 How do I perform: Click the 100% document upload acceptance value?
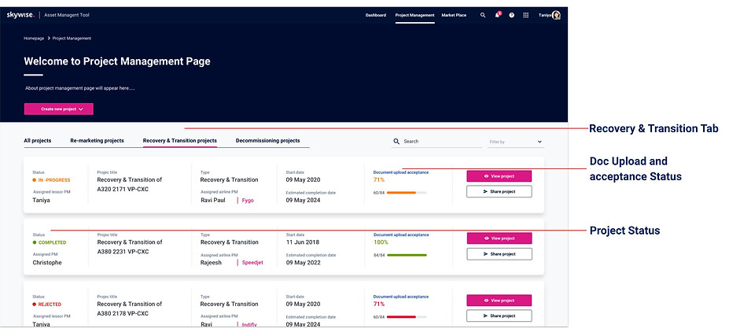point(381,242)
